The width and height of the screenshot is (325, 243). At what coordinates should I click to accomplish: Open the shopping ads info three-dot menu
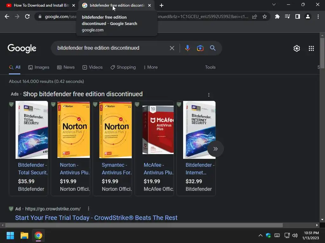point(209,95)
